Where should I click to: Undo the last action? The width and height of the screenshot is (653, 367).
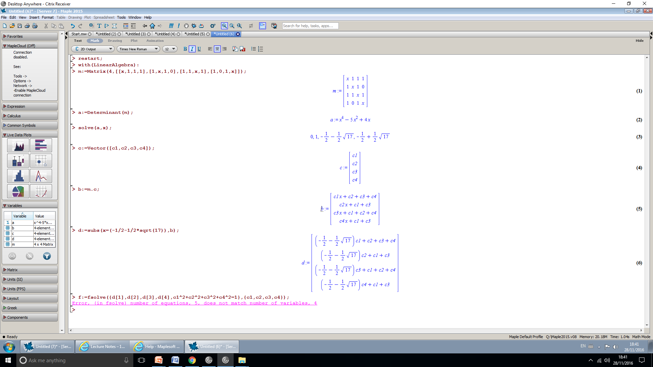[72, 26]
